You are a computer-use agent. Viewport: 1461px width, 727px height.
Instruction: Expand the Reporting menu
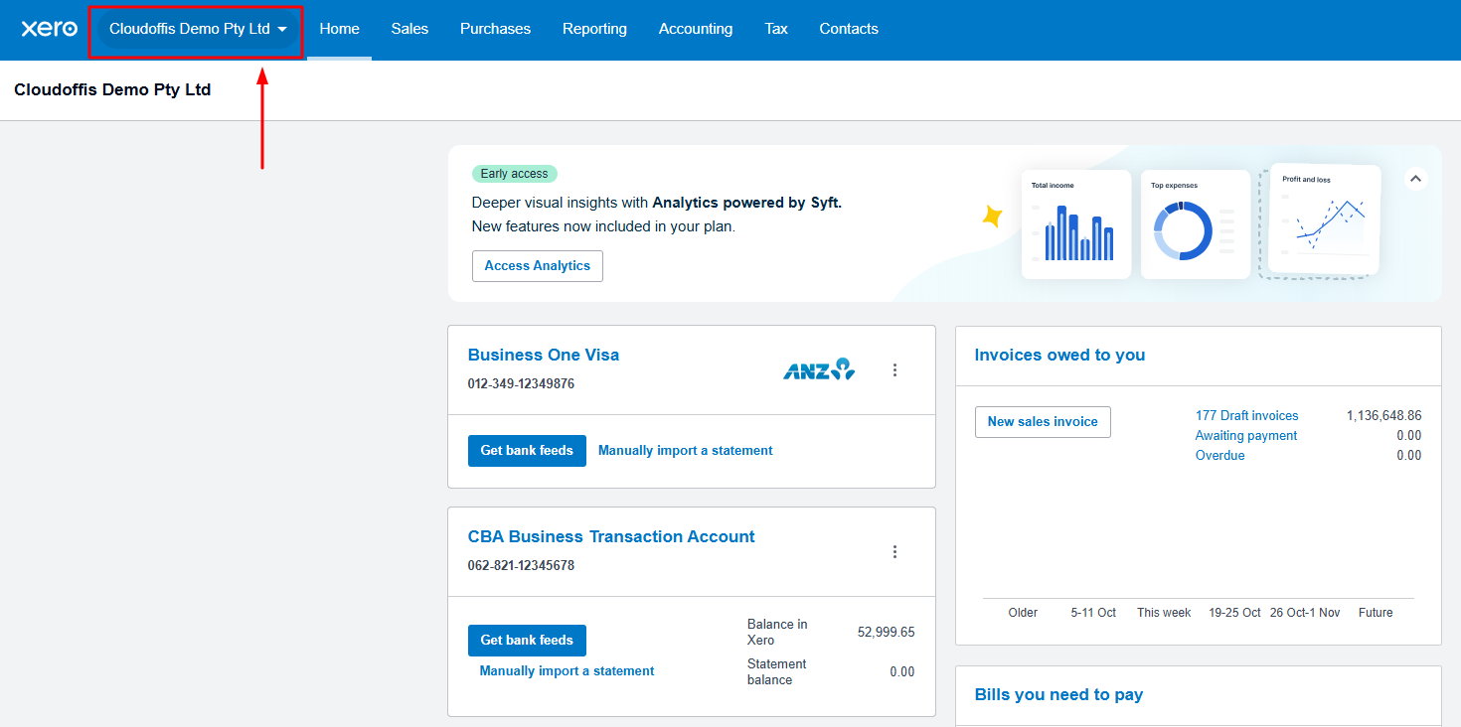tap(594, 29)
